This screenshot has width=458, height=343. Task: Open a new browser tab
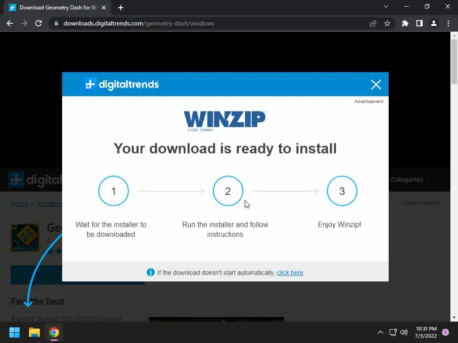coord(121,8)
